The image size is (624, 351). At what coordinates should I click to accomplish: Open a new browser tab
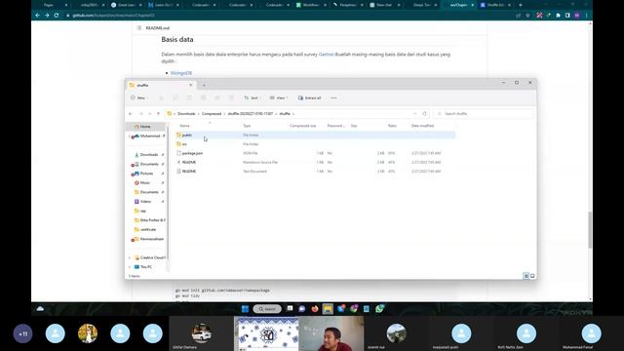coord(521,5)
